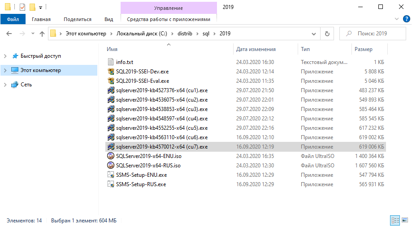
Task: Click the 2019 breadcrumb segment
Action: coord(225,34)
